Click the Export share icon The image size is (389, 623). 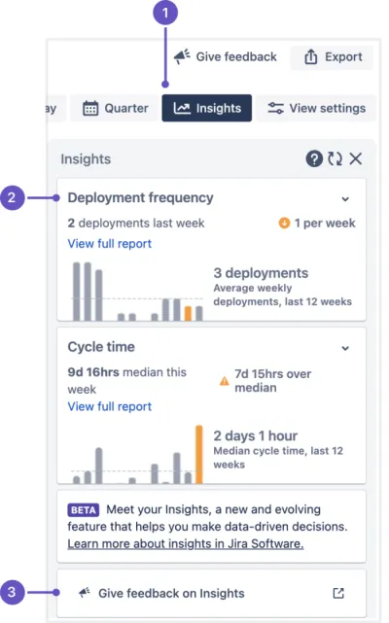click(311, 56)
